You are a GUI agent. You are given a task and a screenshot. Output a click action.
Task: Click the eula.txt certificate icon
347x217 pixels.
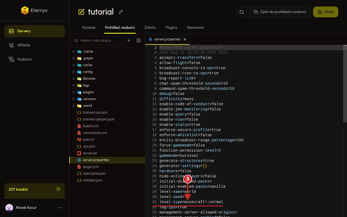tap(79, 140)
